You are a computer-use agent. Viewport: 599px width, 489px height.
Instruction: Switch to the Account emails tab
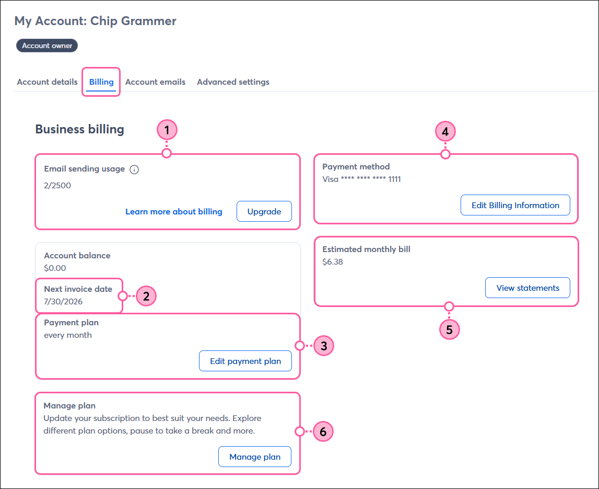pos(156,82)
